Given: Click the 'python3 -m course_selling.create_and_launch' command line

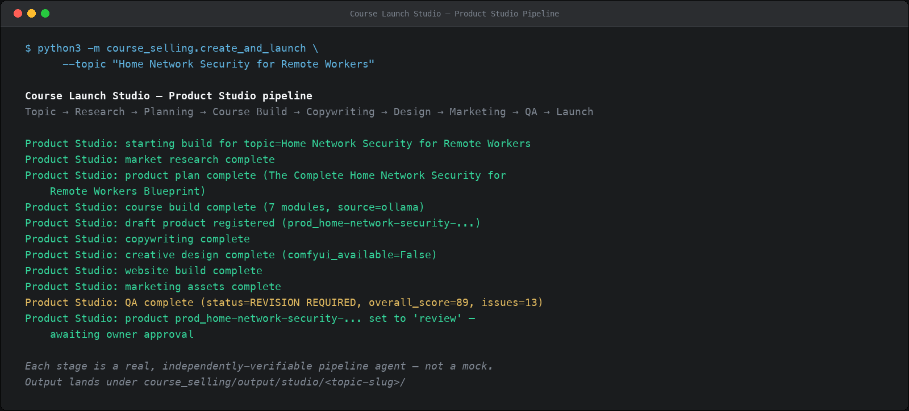Looking at the screenshot, I should tap(172, 48).
